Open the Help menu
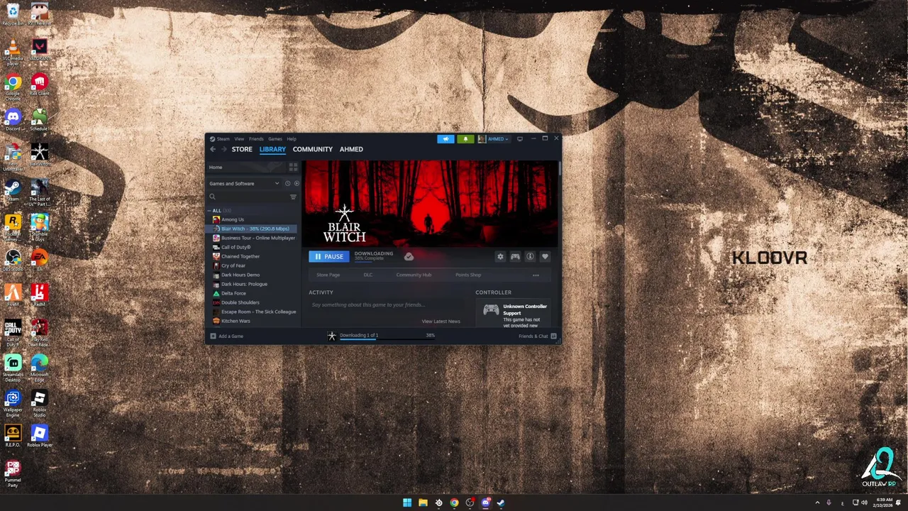908x511 pixels. click(x=292, y=139)
